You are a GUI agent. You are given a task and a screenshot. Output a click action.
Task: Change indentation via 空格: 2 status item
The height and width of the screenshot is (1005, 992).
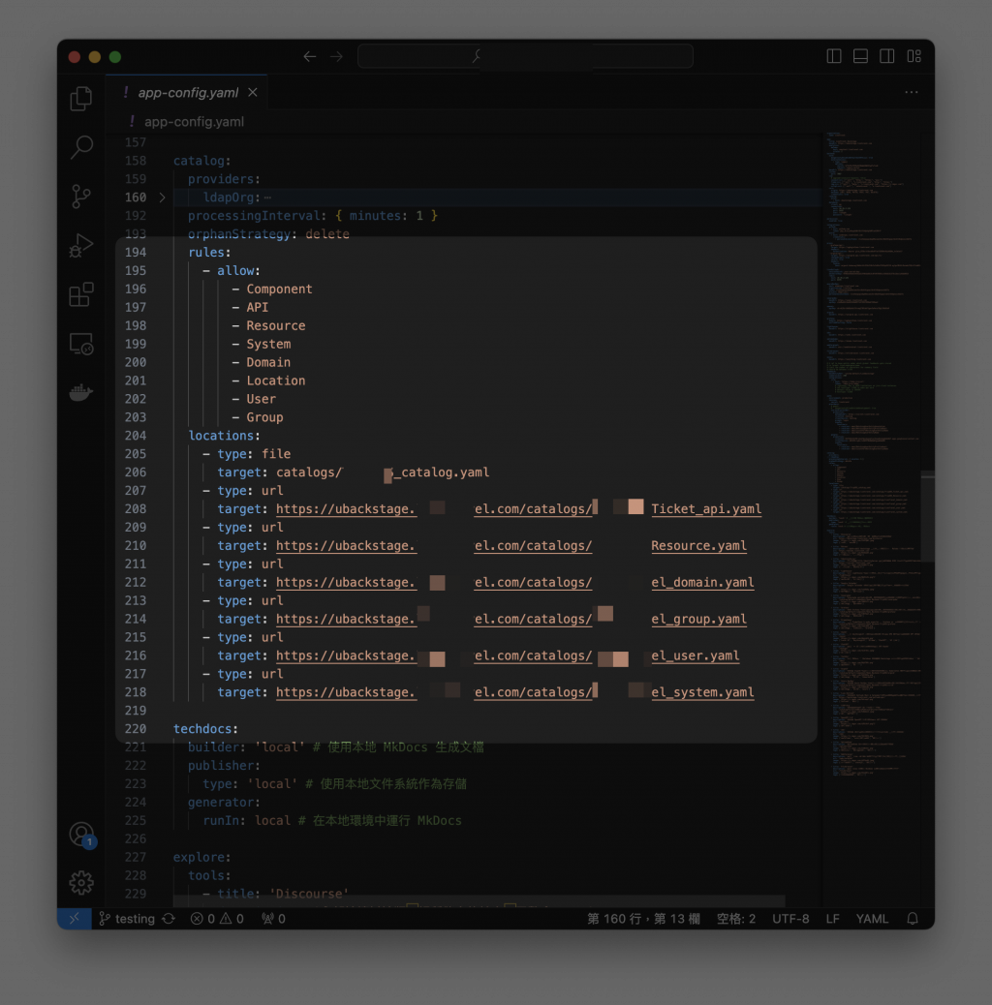coord(736,919)
